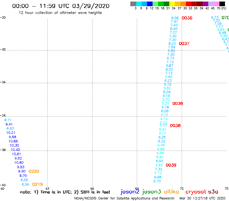Select the wave height value '4.83'
The height and width of the screenshot is (201, 229).
(x=159, y=165)
